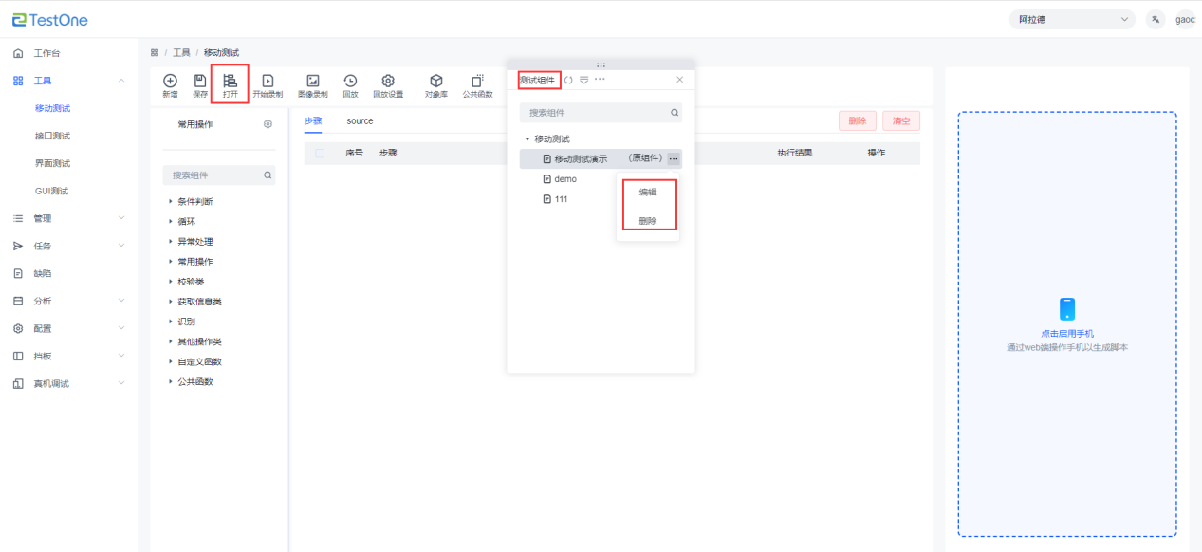Open the 阿拉德 project dropdown
1202x552 pixels.
(x=1071, y=20)
